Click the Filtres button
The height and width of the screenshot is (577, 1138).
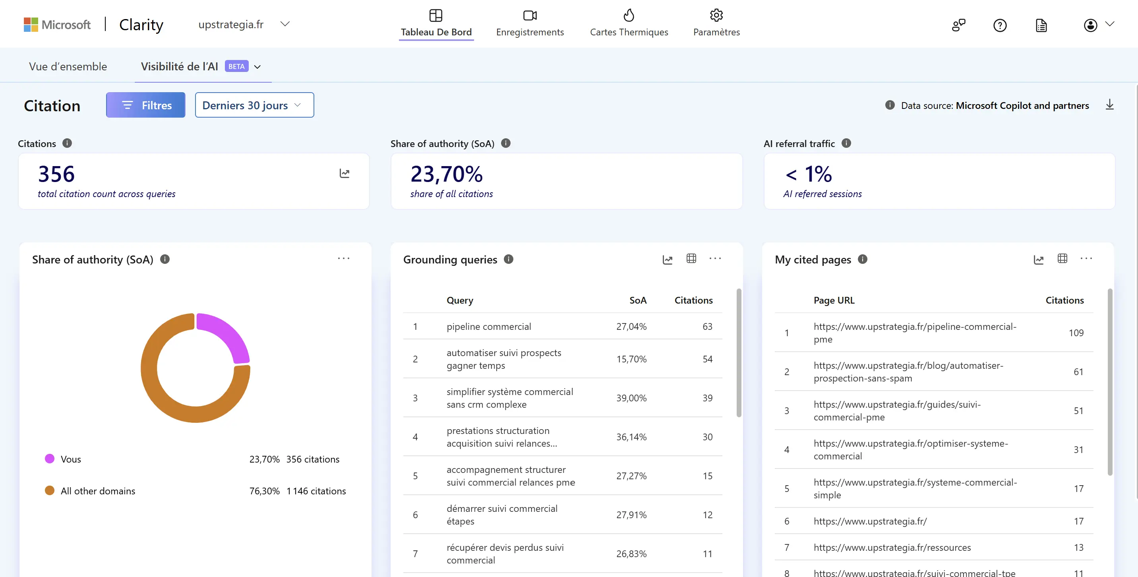click(x=145, y=105)
